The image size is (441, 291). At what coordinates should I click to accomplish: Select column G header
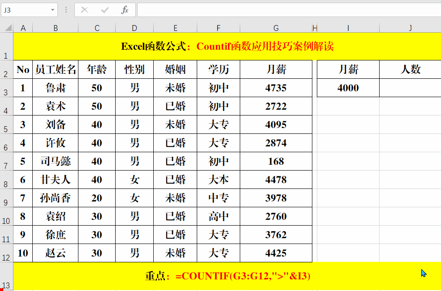(x=276, y=28)
